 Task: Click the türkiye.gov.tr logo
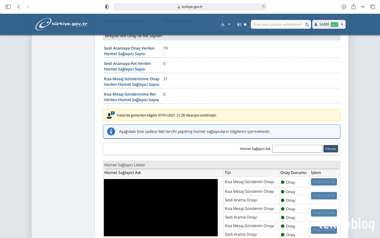(x=61, y=24)
